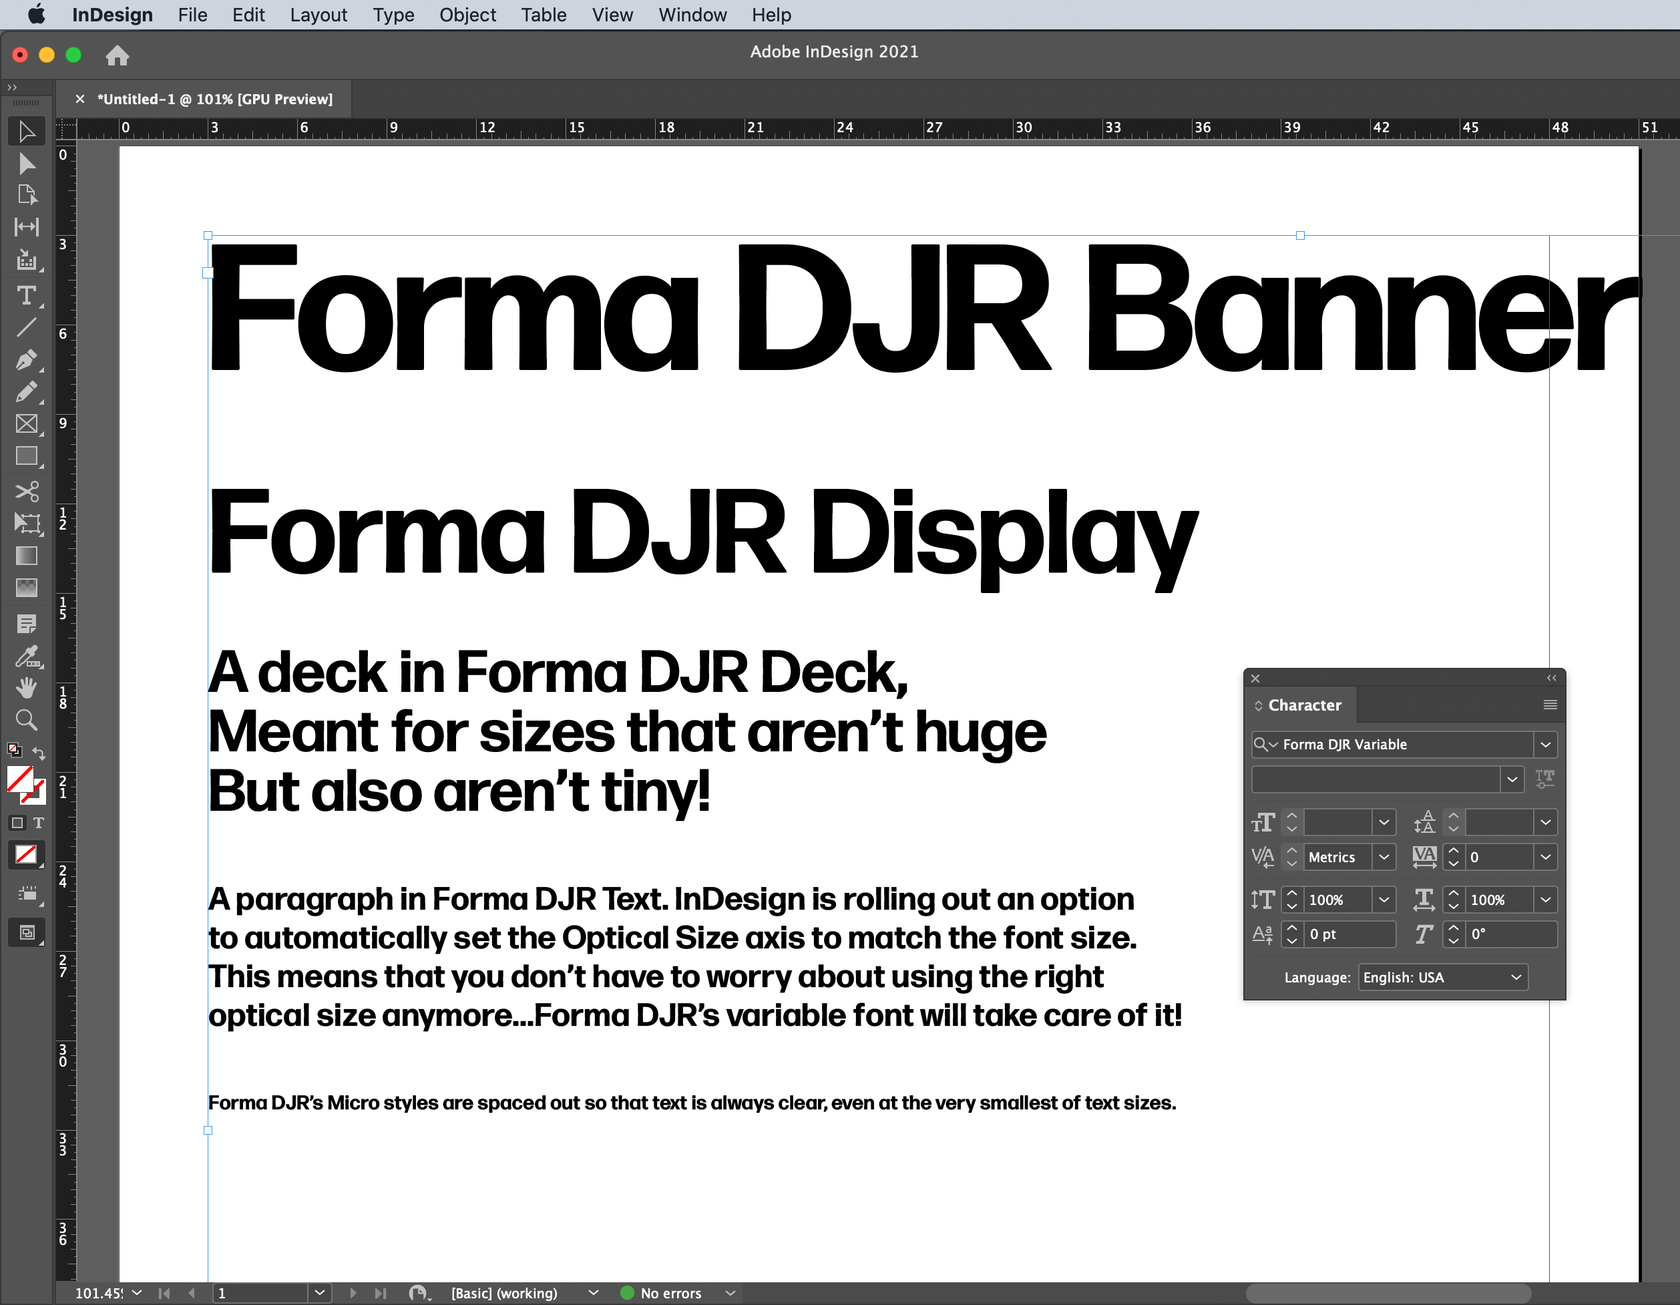The height and width of the screenshot is (1305, 1680).
Task: Select the Rectangle tool
Action: click(x=27, y=456)
